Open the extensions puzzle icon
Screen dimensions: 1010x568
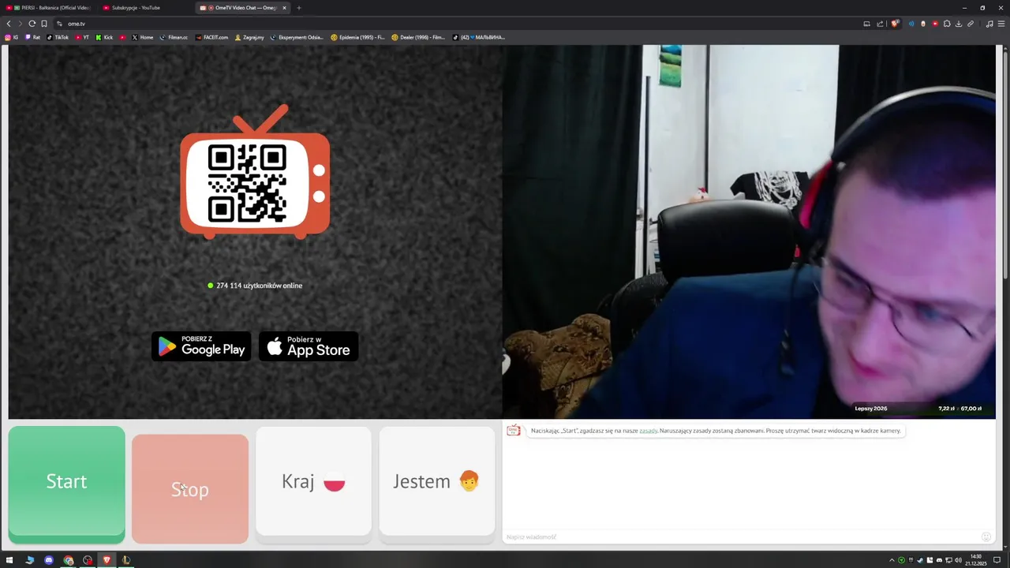(x=947, y=24)
